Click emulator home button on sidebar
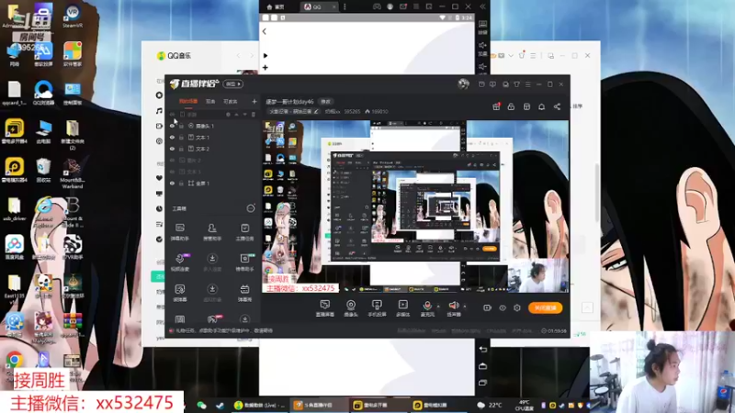Image resolution: width=735 pixels, height=413 pixels. click(x=483, y=366)
